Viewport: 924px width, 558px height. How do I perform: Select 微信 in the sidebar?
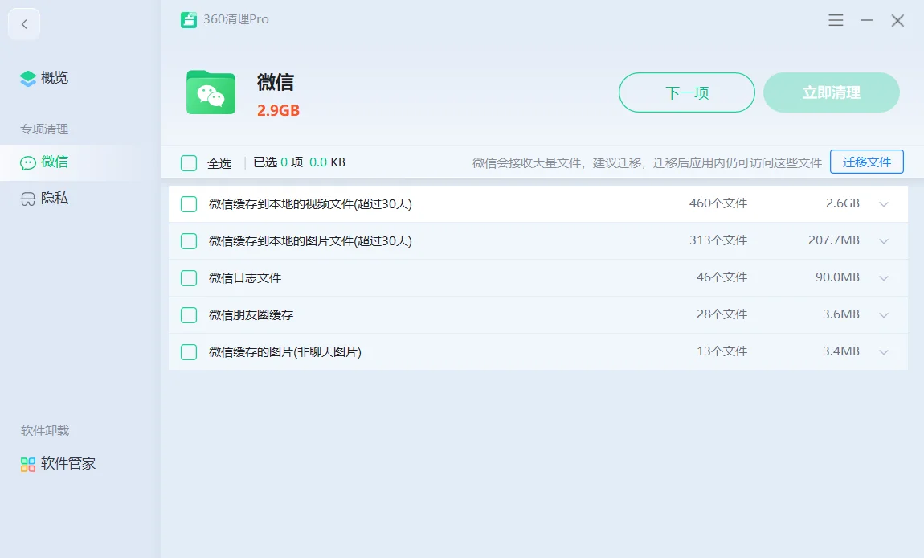coord(80,162)
